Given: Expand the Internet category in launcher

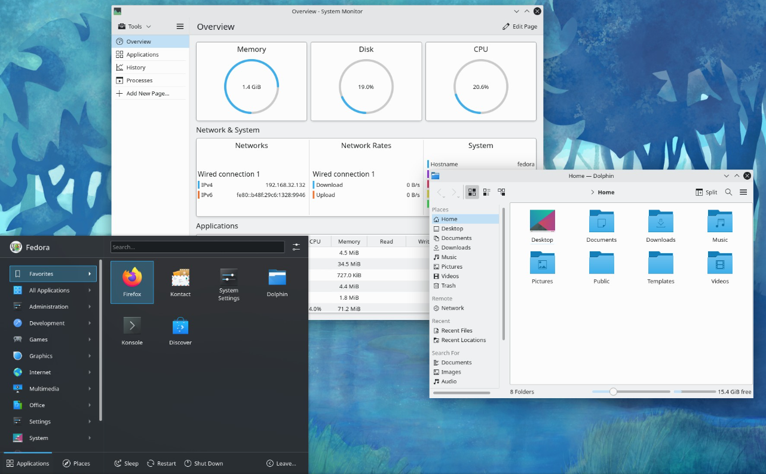Looking at the screenshot, I should (x=53, y=372).
